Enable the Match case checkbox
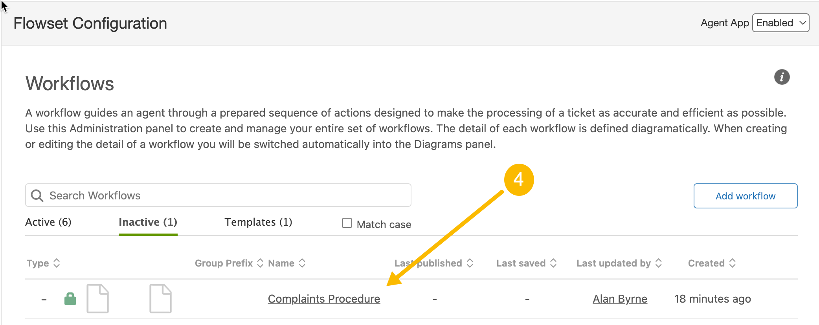The image size is (819, 325). click(x=347, y=223)
